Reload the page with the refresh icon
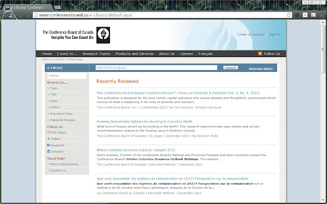This screenshot has height=204, width=327. pos(20,15)
